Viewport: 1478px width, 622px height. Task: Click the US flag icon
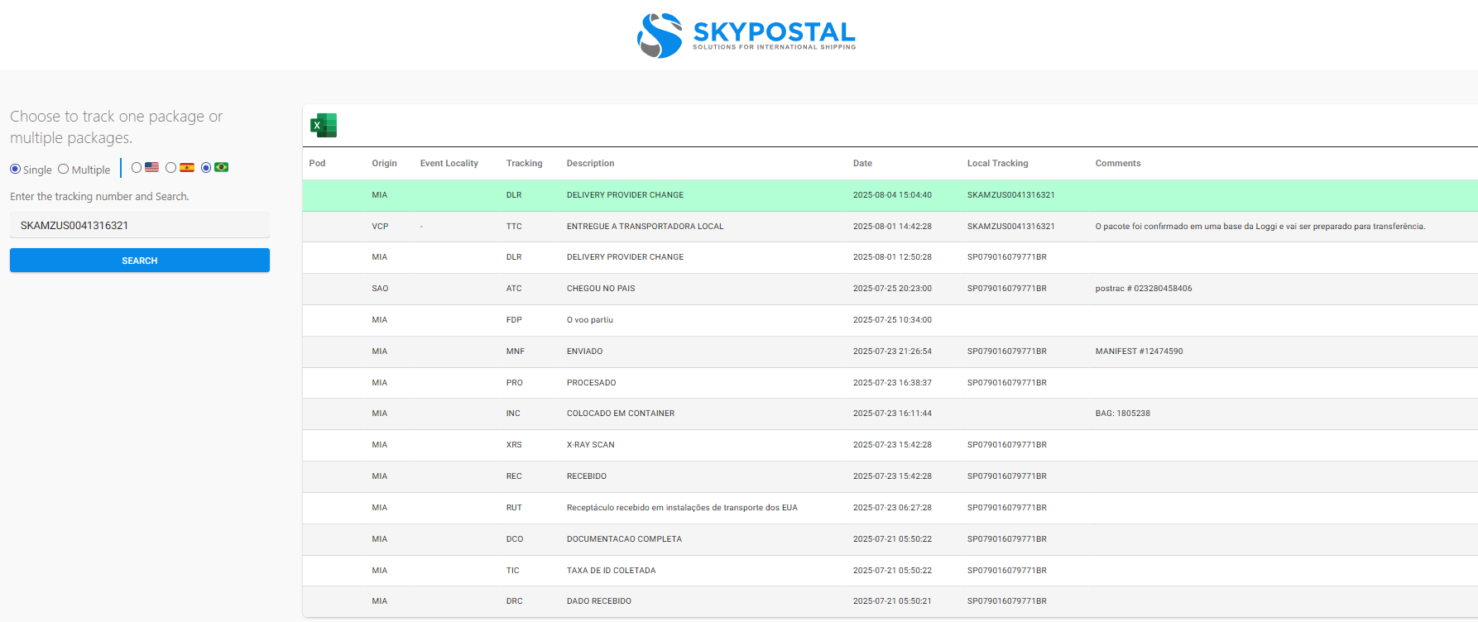click(x=151, y=167)
